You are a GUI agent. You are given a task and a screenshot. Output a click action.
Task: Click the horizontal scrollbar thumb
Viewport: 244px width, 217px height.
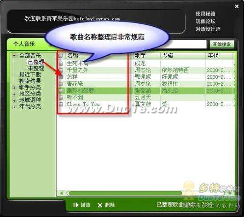tap(124, 194)
